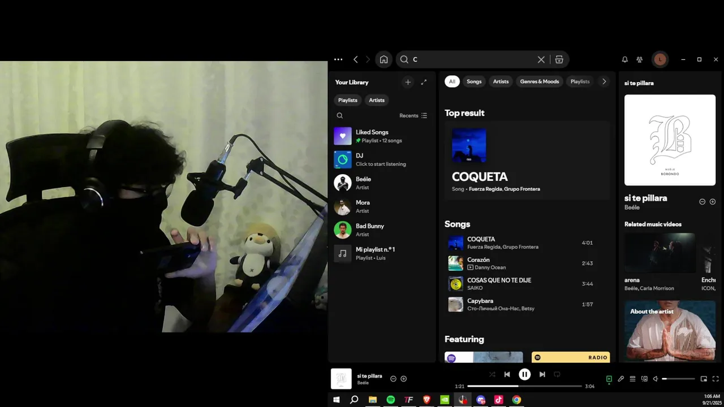The height and width of the screenshot is (407, 724).
Task: Play COSAS QUE NO TE DIJE row
Action: tap(527, 284)
